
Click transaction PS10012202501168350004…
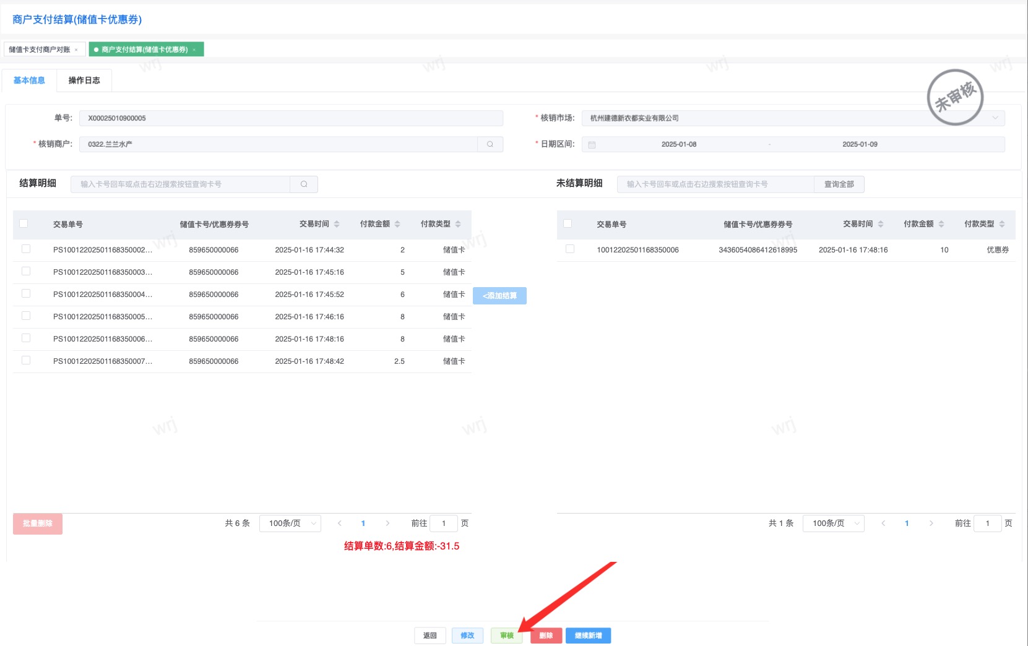[103, 295]
